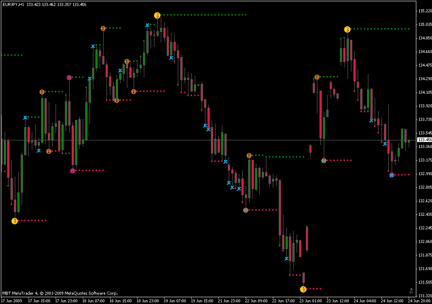Click the 133.175 price axis label
The width and height of the screenshot is (432, 304).
(425, 160)
